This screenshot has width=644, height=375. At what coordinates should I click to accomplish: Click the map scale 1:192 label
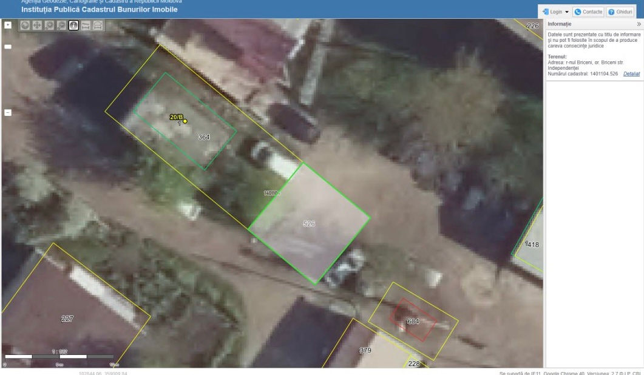click(x=59, y=351)
